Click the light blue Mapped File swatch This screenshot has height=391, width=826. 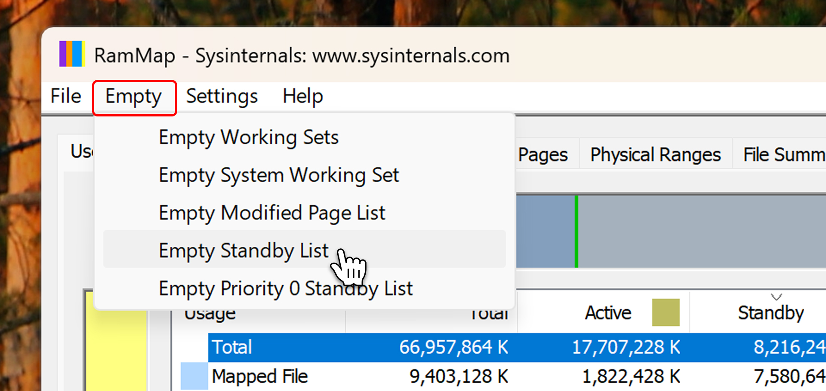[194, 376]
